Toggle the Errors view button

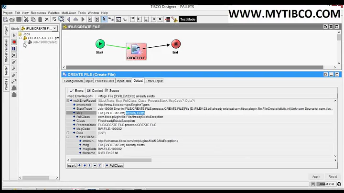(76, 91)
